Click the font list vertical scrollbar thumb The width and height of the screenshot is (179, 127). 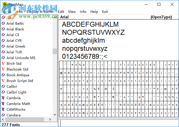[x=55, y=51]
